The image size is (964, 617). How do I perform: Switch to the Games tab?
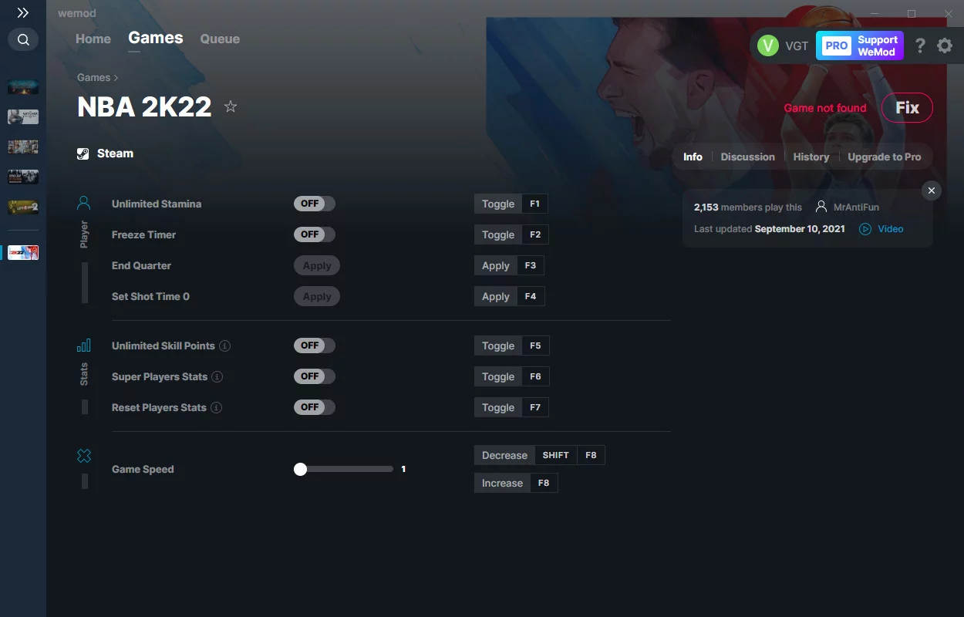tap(156, 38)
